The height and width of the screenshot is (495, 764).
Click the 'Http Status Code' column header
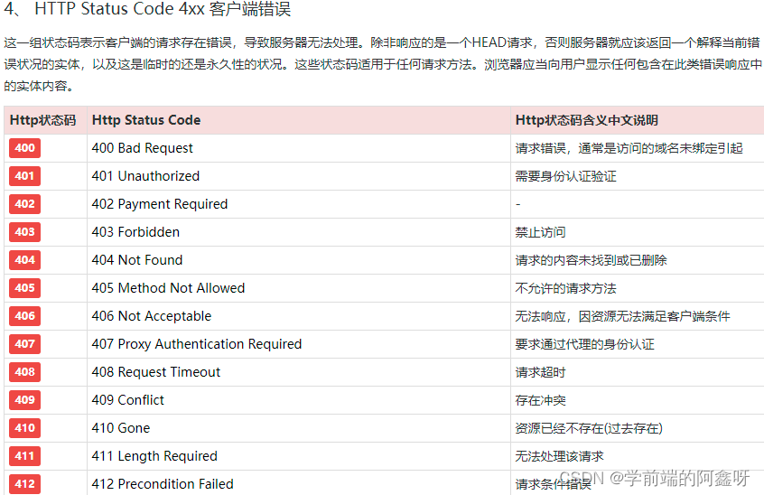[x=298, y=120]
